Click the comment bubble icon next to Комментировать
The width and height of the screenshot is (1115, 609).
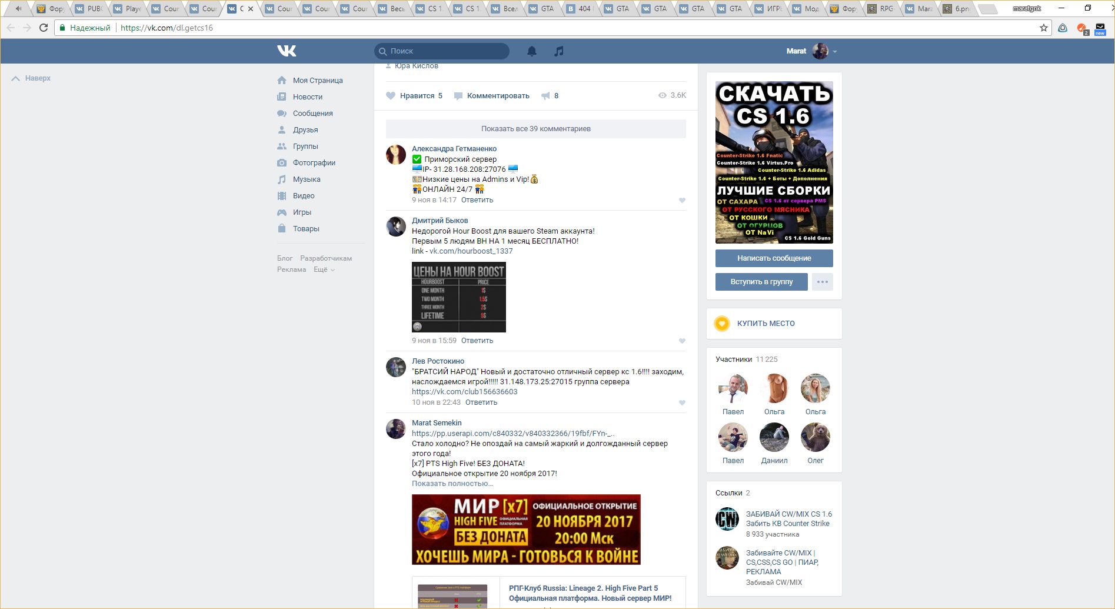click(458, 96)
